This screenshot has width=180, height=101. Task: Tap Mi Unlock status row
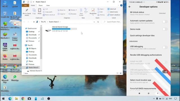click(x=148, y=13)
